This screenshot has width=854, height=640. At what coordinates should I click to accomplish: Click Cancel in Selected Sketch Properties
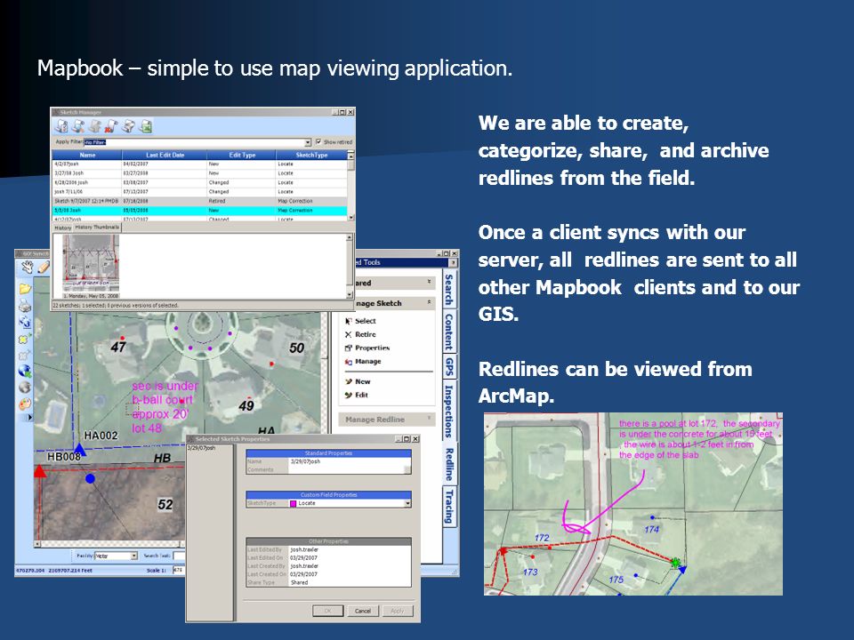363,612
